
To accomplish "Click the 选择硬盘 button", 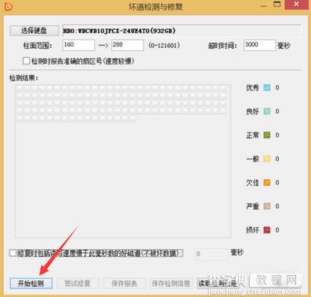I will [x=34, y=31].
